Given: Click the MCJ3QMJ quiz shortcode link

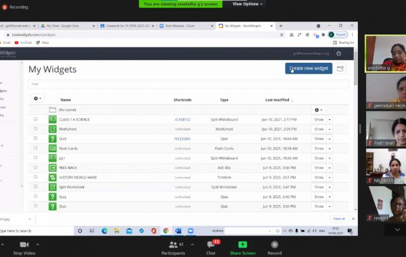Looking at the screenshot, I should point(183,139).
